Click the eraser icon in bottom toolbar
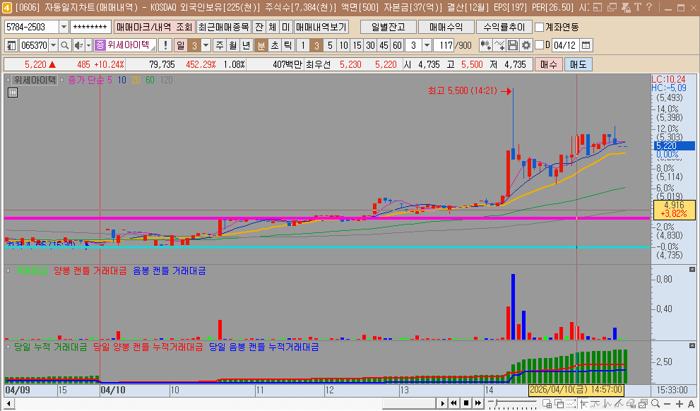700x411 pixels. click(631, 403)
